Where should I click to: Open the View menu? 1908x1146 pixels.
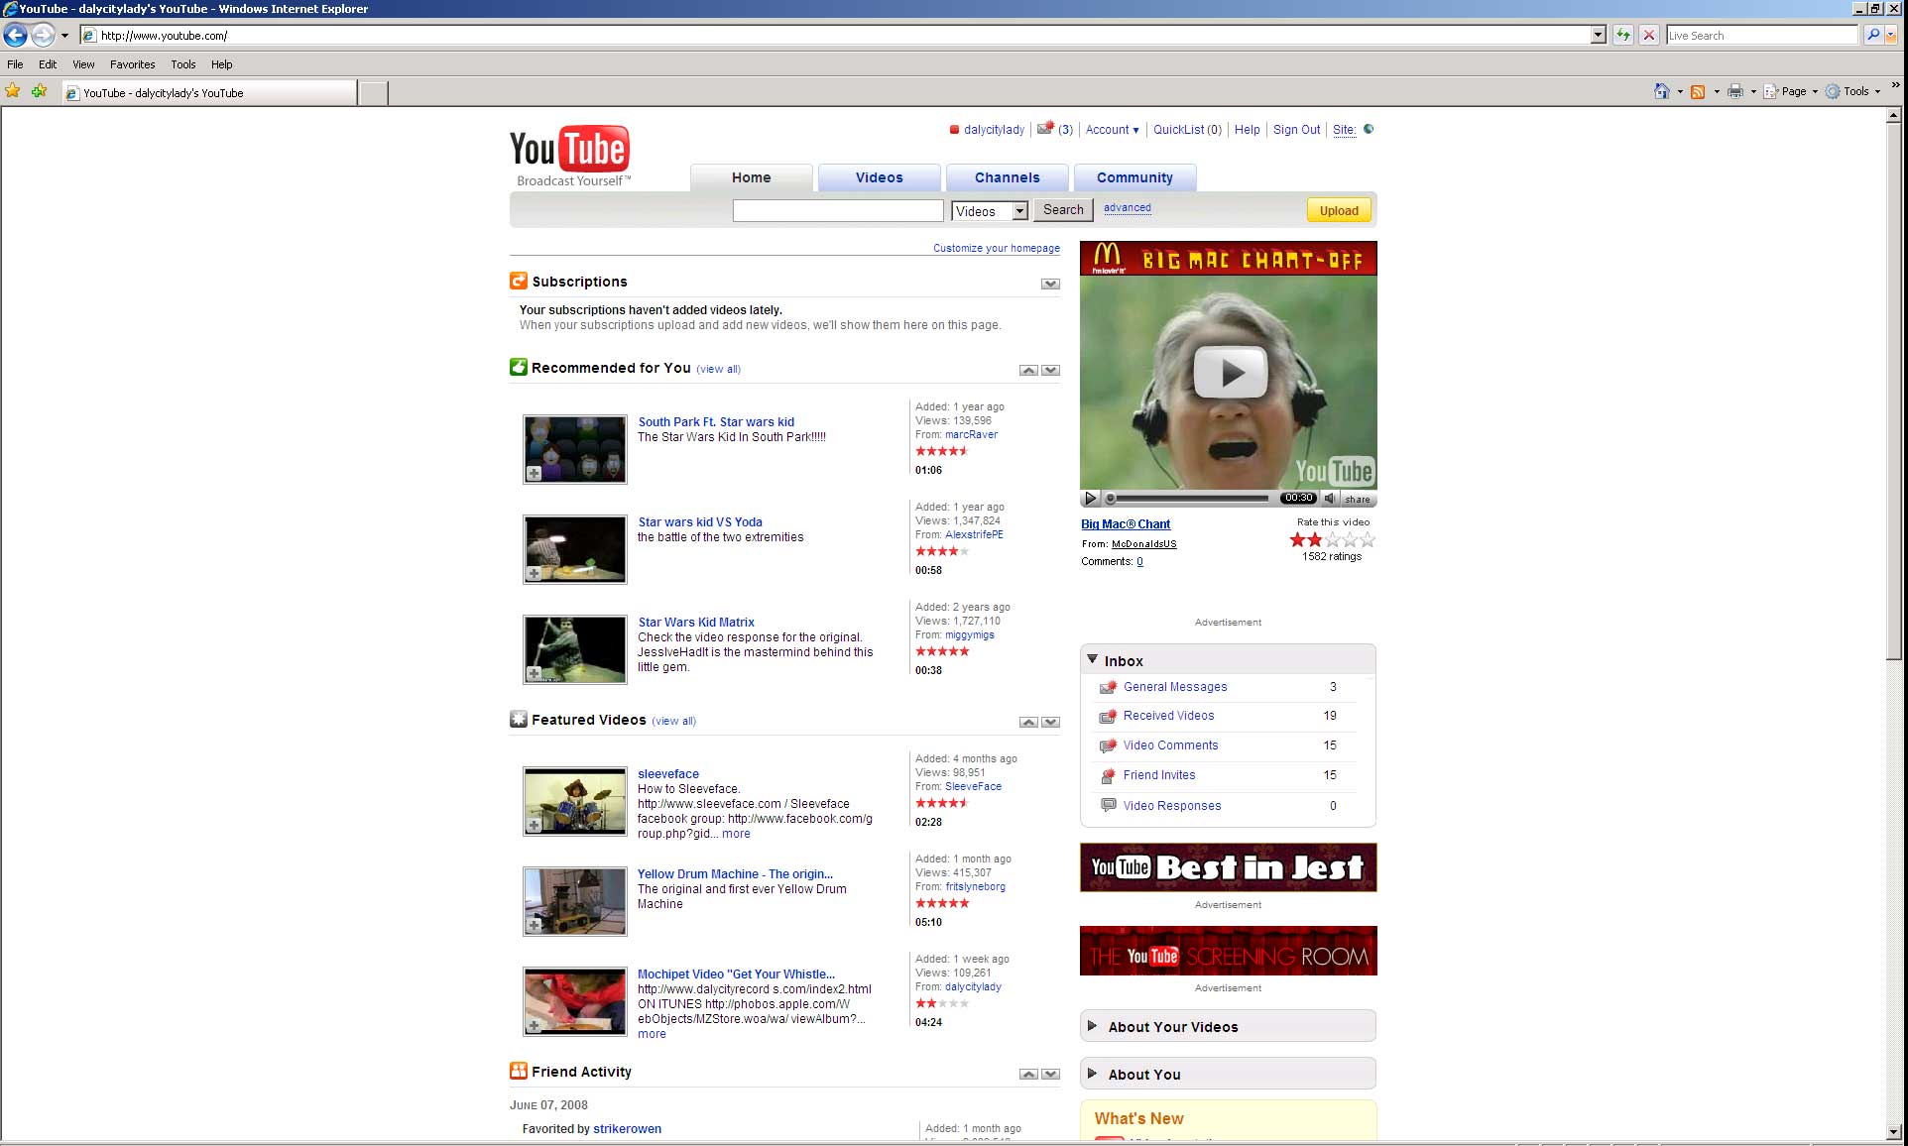coord(83,64)
